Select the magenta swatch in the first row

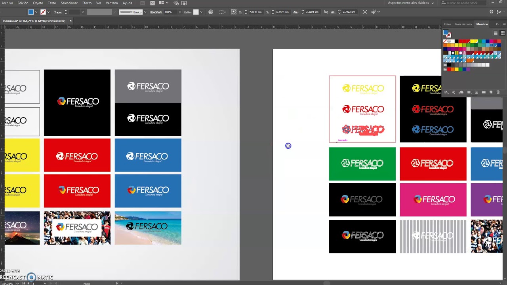491,41
